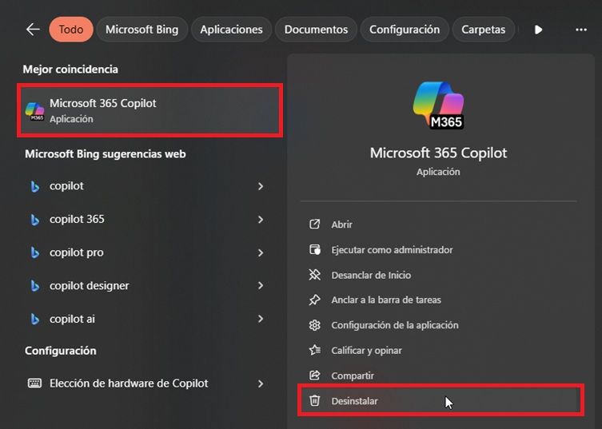Image resolution: width=602 pixels, height=429 pixels.
Task: Expand the chevron next to 'copilot pro'
Action: [x=261, y=252]
